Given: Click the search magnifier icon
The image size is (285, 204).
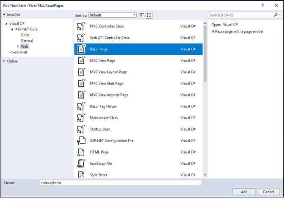Looking at the screenshot, I should 276,15.
